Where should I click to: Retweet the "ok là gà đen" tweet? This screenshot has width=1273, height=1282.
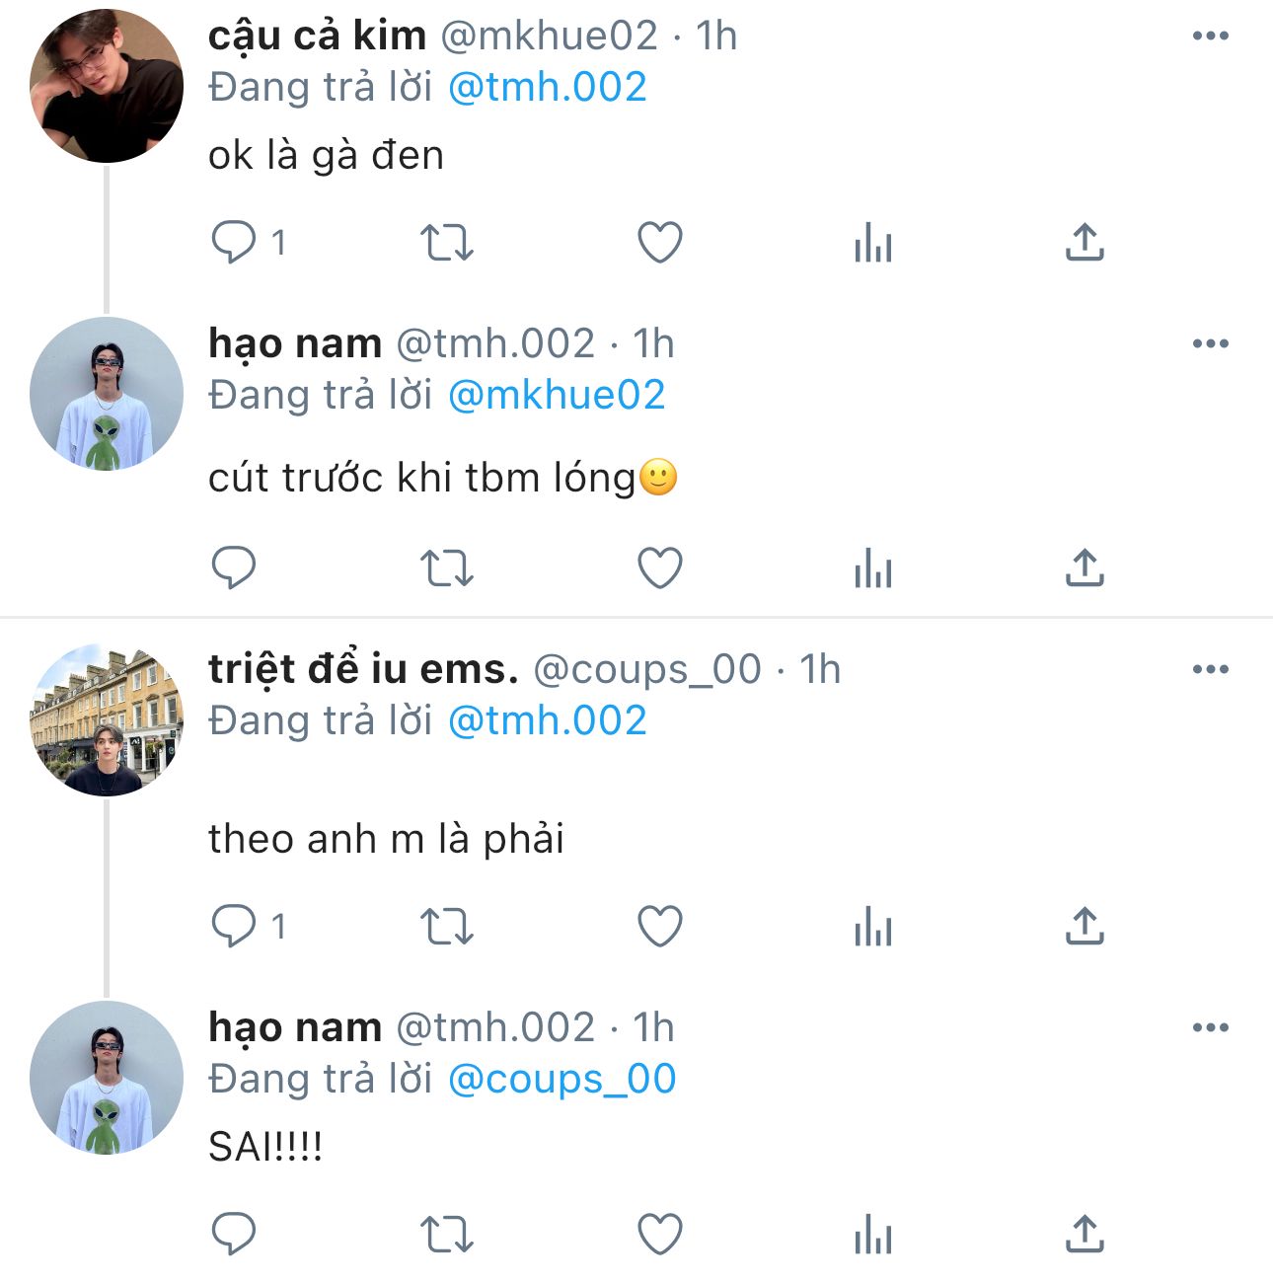[x=447, y=242]
